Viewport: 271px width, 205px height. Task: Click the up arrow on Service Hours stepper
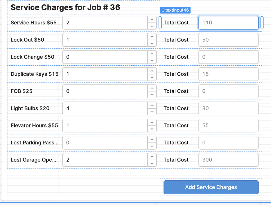click(152, 19)
